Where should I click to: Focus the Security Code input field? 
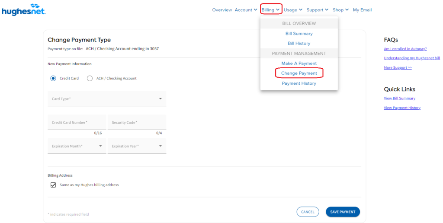click(x=137, y=123)
